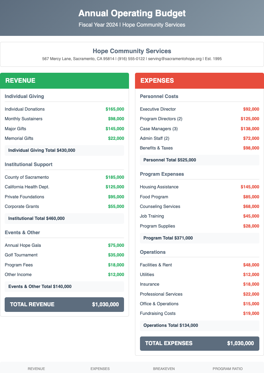This screenshot has width=264, height=373.
Task: Click the Housing Assistance label
Action: click(x=159, y=187)
